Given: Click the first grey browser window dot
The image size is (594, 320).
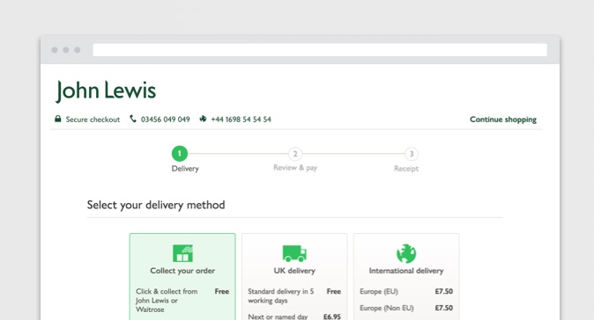Looking at the screenshot, I should [55, 50].
